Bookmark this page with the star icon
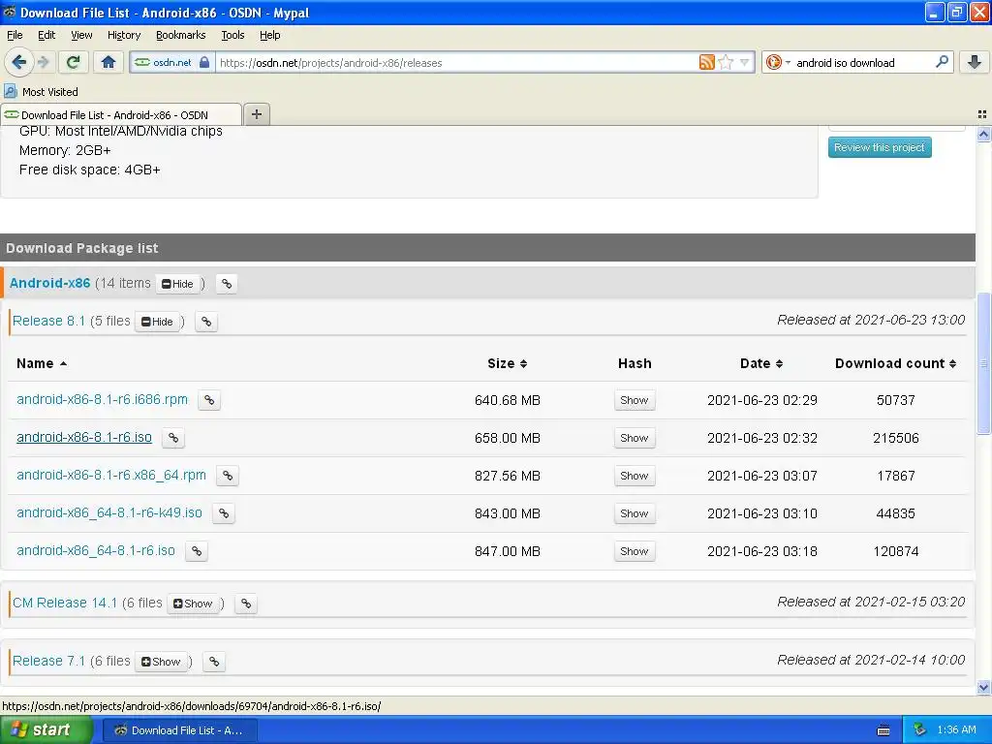This screenshot has width=992, height=744. (726, 62)
